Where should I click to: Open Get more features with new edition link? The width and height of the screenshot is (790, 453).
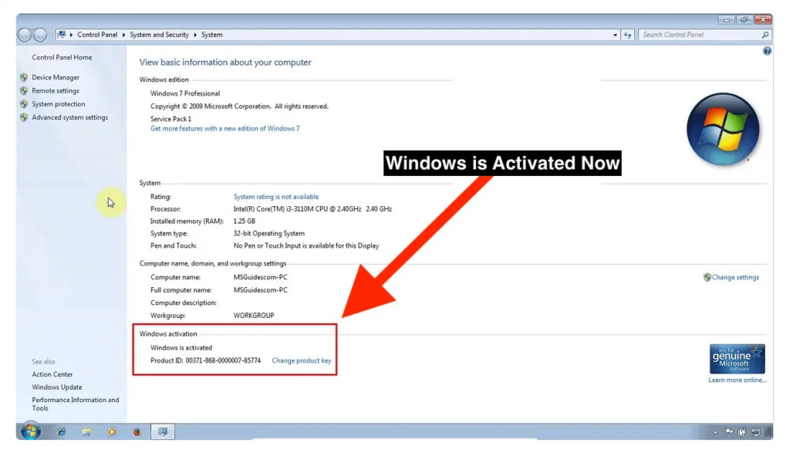[x=225, y=129]
